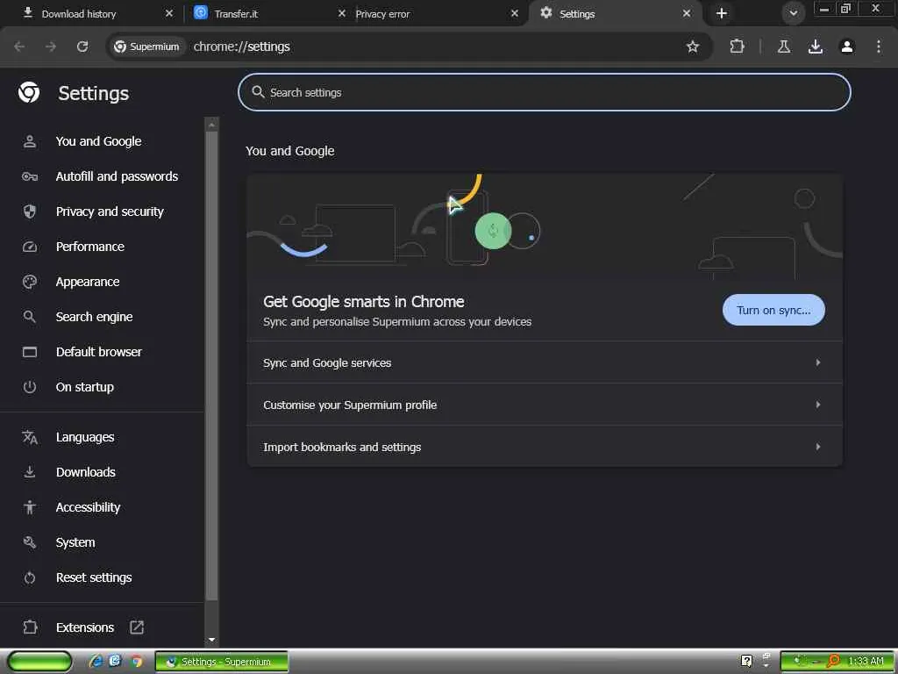Open Extensions link in sidebar
The width and height of the screenshot is (898, 674).
(x=85, y=627)
